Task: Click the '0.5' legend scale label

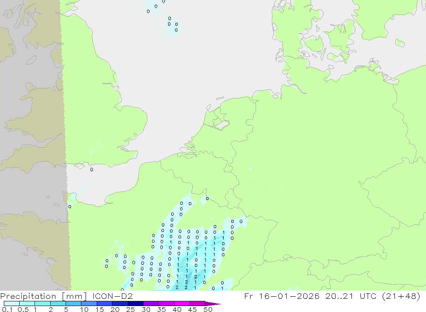Action: pyautogui.click(x=23, y=309)
